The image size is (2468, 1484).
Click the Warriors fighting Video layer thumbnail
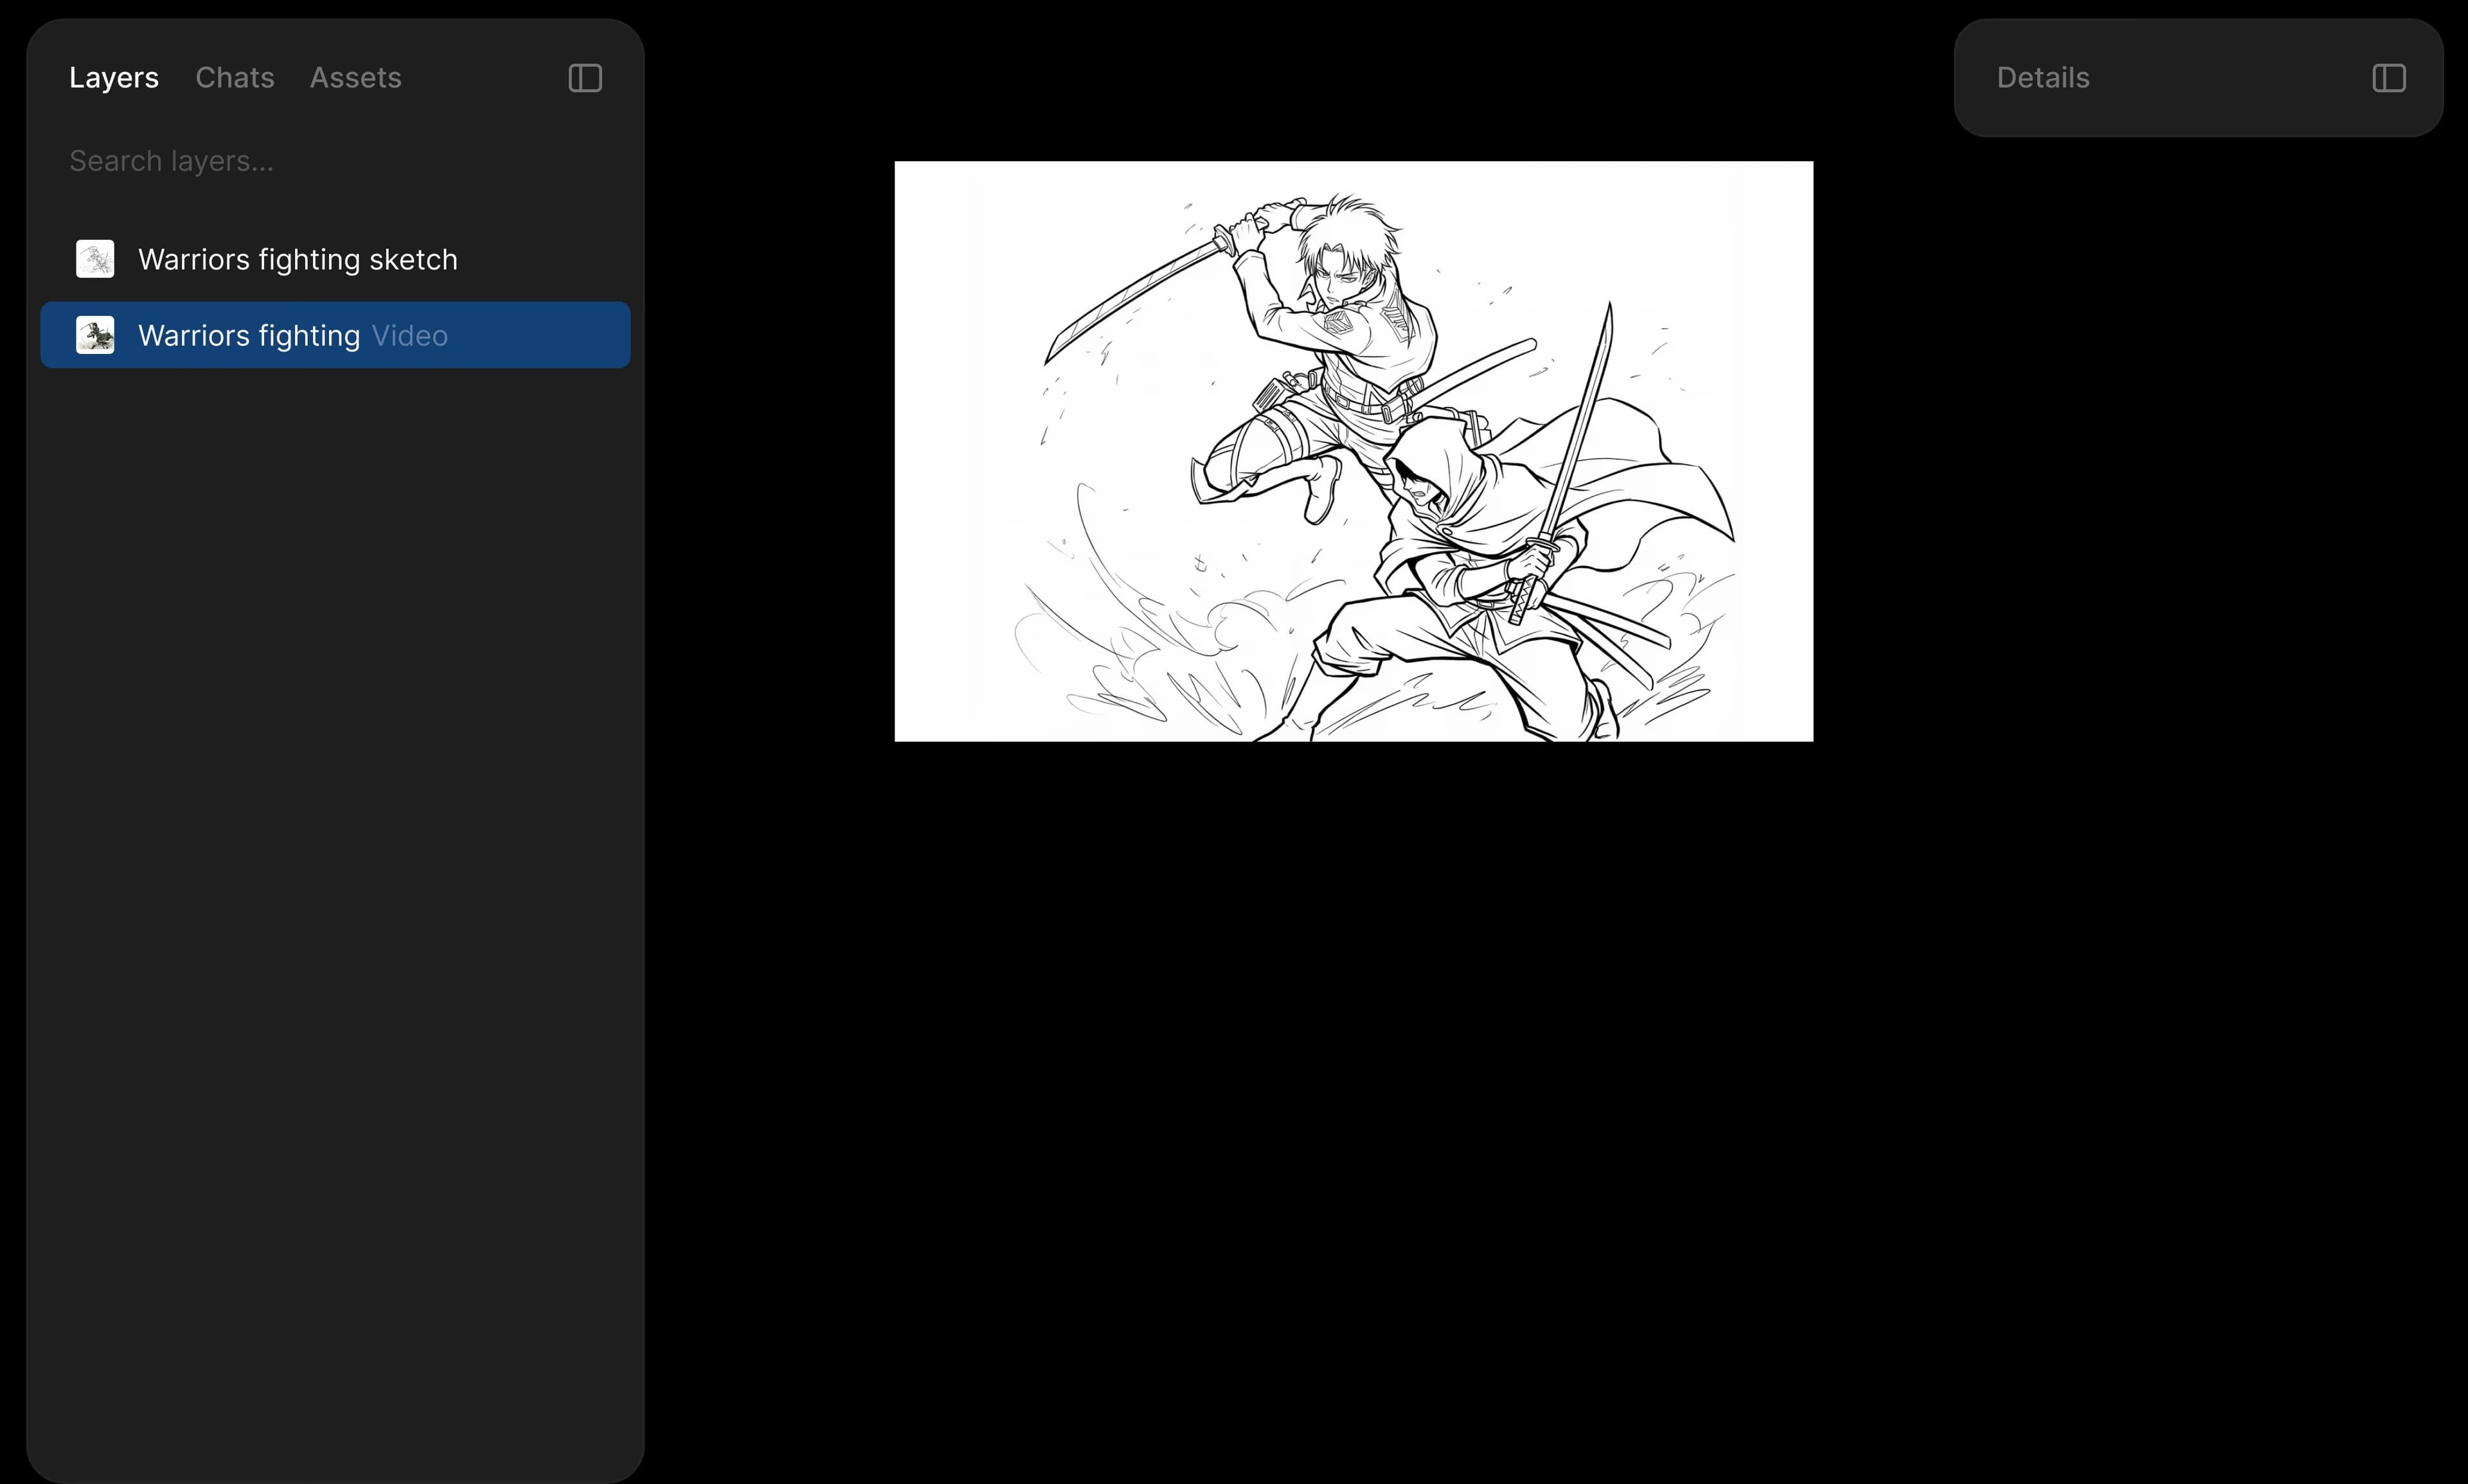point(95,335)
